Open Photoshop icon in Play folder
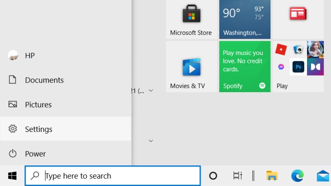Image resolution: width=331 pixels, height=186 pixels. tap(298, 67)
